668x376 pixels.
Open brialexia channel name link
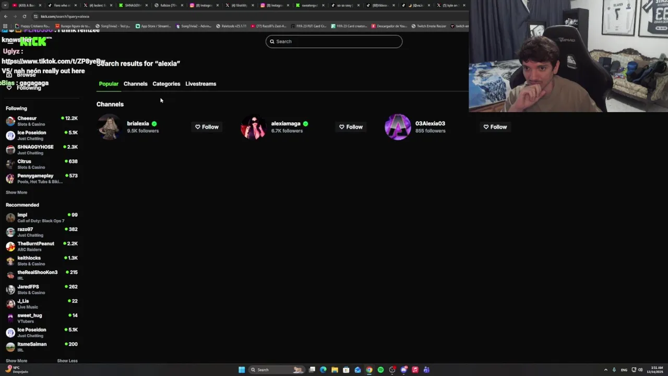coord(138,124)
